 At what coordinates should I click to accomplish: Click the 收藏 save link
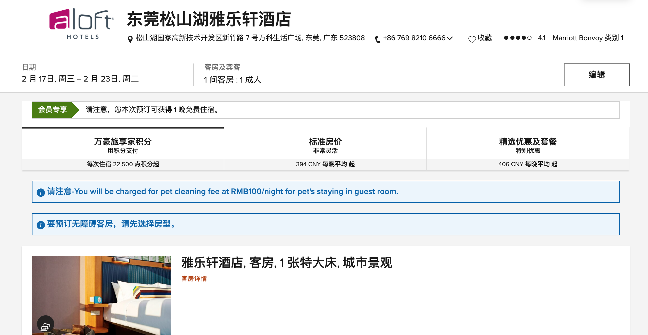click(485, 38)
